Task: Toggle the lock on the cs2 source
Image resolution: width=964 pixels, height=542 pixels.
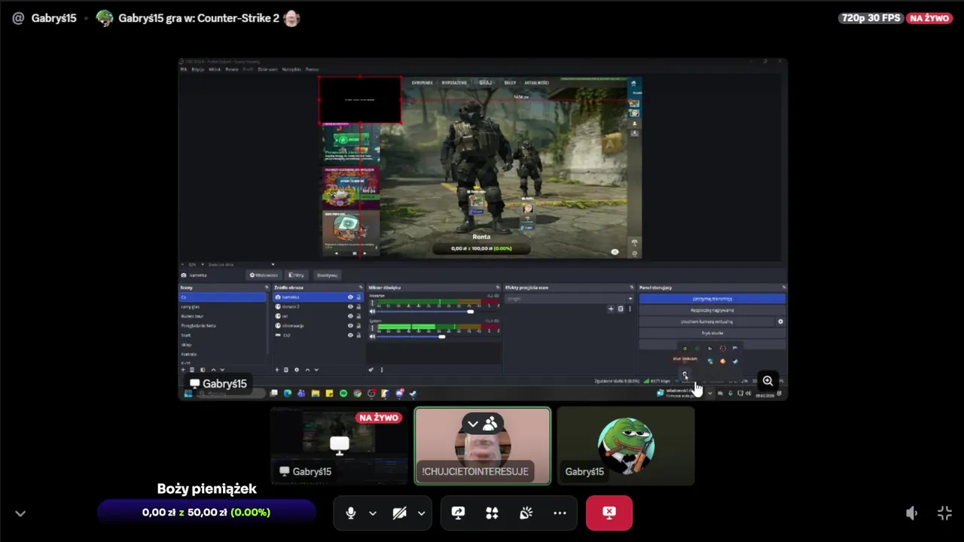Action: tap(358, 335)
